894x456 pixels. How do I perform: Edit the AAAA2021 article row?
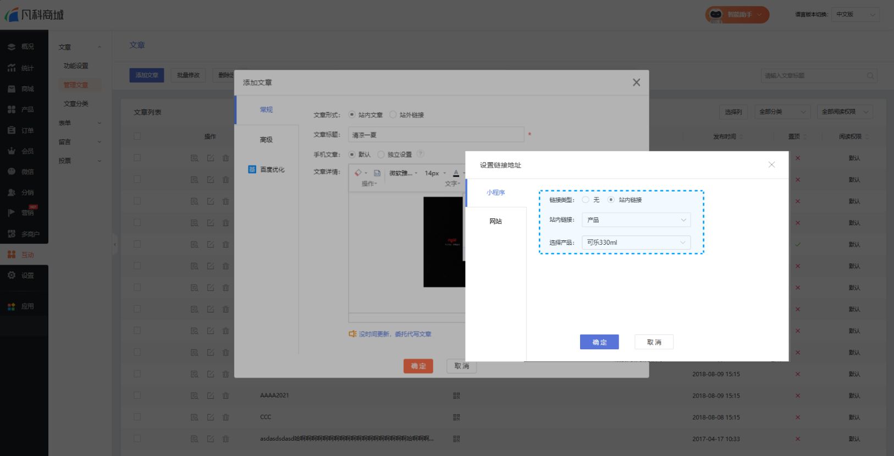point(211,395)
